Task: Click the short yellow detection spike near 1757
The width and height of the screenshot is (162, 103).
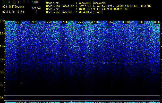Action: tap(112, 102)
